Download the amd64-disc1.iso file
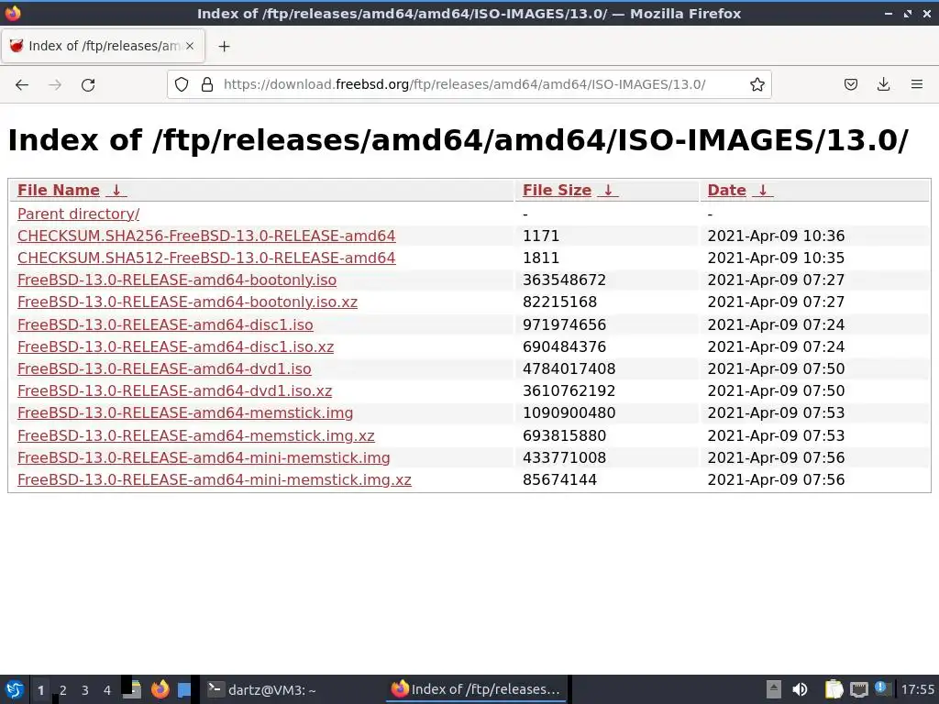This screenshot has height=704, width=939. pyautogui.click(x=165, y=325)
